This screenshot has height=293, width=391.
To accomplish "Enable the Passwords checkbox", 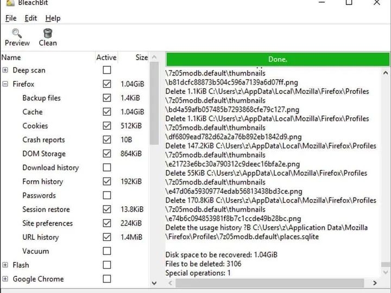I will click(x=107, y=195).
